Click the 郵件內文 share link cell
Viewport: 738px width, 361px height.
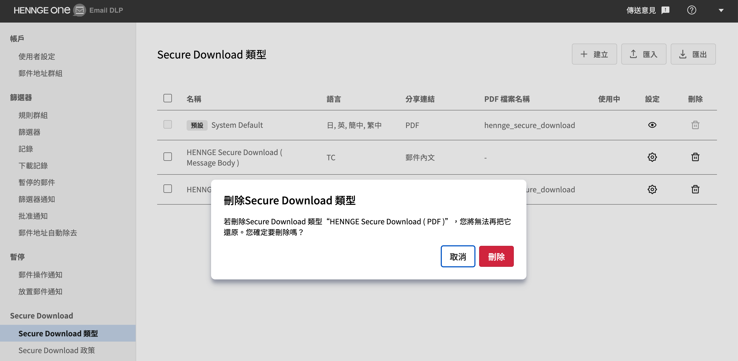point(420,157)
